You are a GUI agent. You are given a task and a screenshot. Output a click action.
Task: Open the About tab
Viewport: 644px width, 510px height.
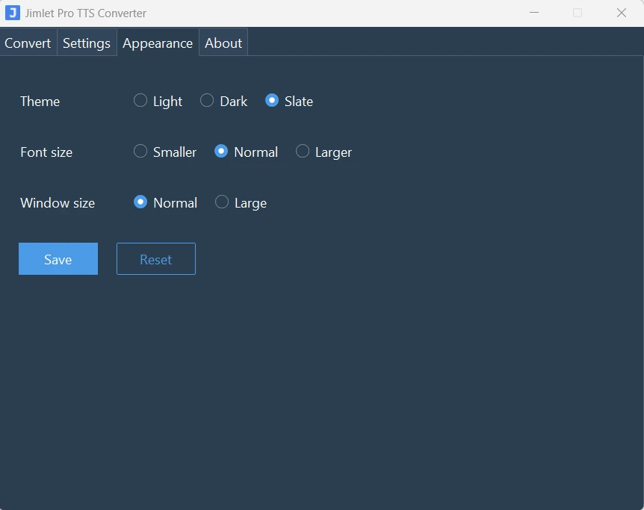223,43
